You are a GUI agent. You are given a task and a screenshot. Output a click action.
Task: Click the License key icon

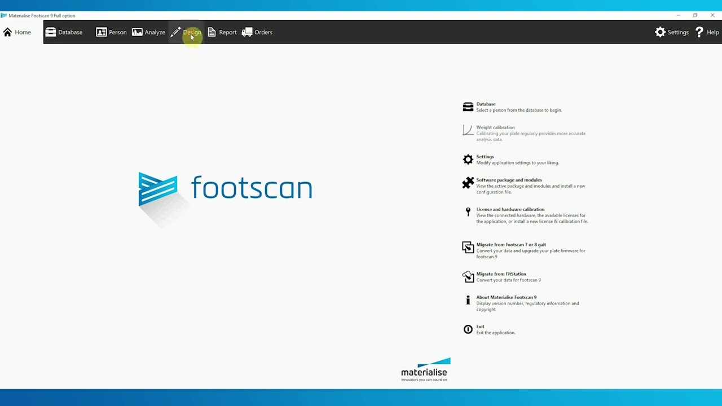(x=468, y=212)
